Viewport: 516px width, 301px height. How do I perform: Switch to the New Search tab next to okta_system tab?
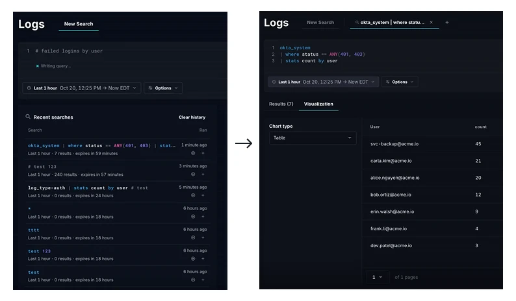tap(320, 22)
